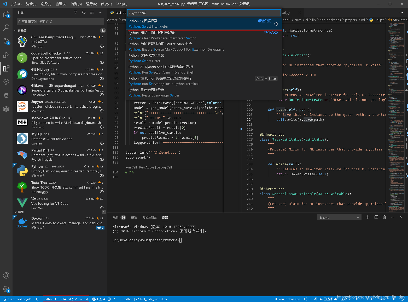Click feature/alloc_v1 branch in status bar
Image resolution: width=408 pixels, height=302 pixels.
coord(18,299)
